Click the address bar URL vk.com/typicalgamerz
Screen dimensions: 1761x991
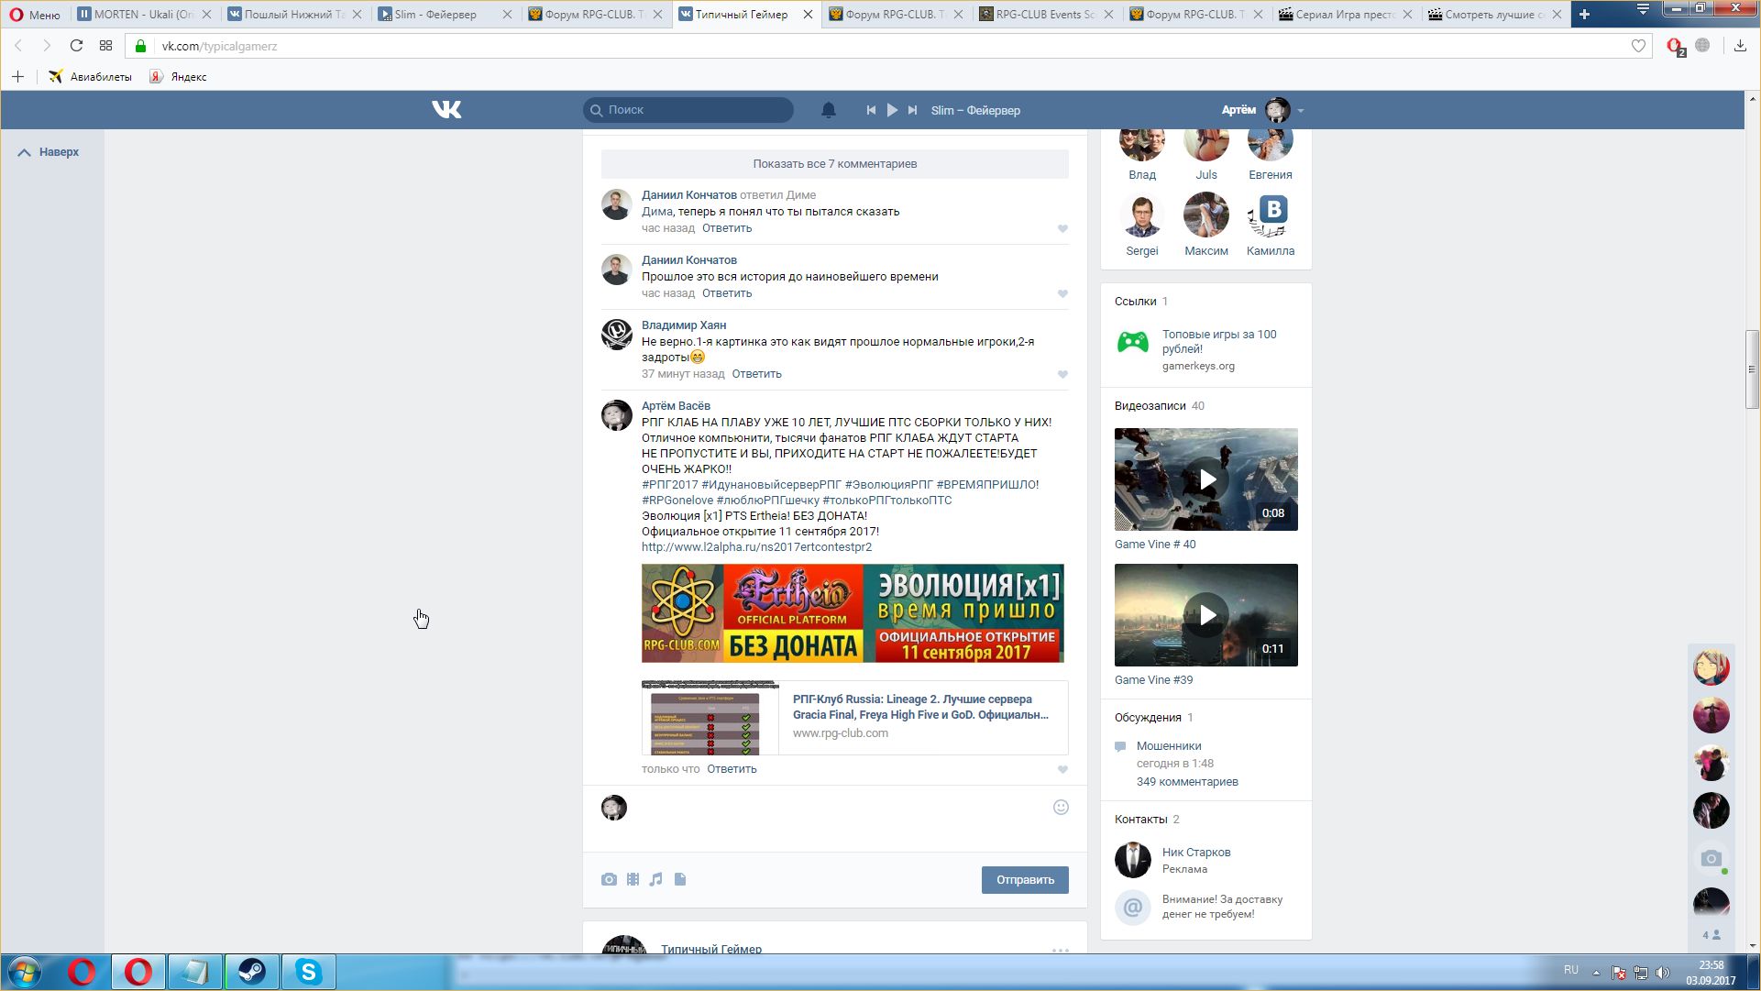click(x=220, y=46)
